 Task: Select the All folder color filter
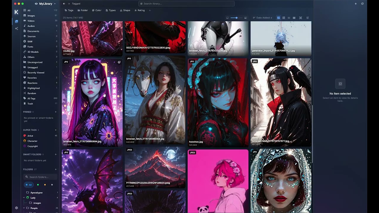tap(29, 185)
